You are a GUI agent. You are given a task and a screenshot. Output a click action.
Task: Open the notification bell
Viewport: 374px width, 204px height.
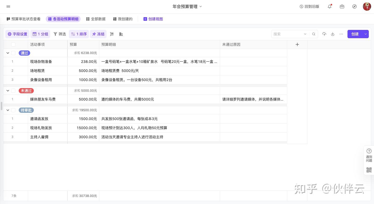(x=330, y=6)
